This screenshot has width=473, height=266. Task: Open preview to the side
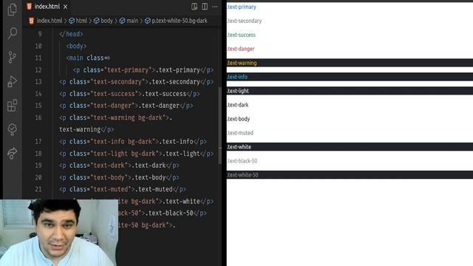tap(194, 7)
